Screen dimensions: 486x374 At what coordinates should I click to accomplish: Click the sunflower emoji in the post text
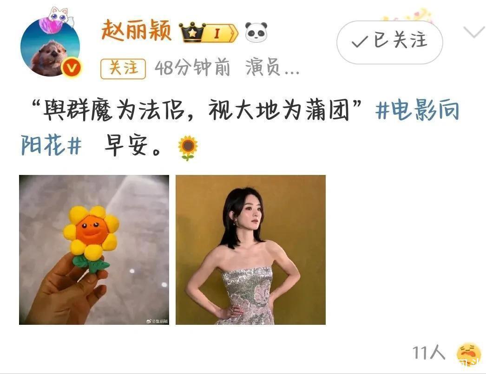tap(188, 148)
